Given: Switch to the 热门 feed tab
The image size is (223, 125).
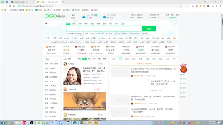Looking at the screenshot, I should [x=84, y=59].
